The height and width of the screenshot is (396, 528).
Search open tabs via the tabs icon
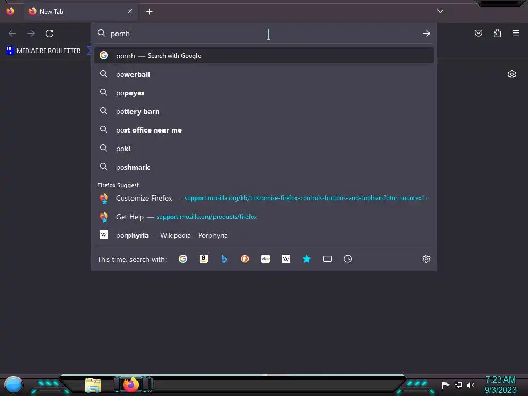click(x=327, y=259)
